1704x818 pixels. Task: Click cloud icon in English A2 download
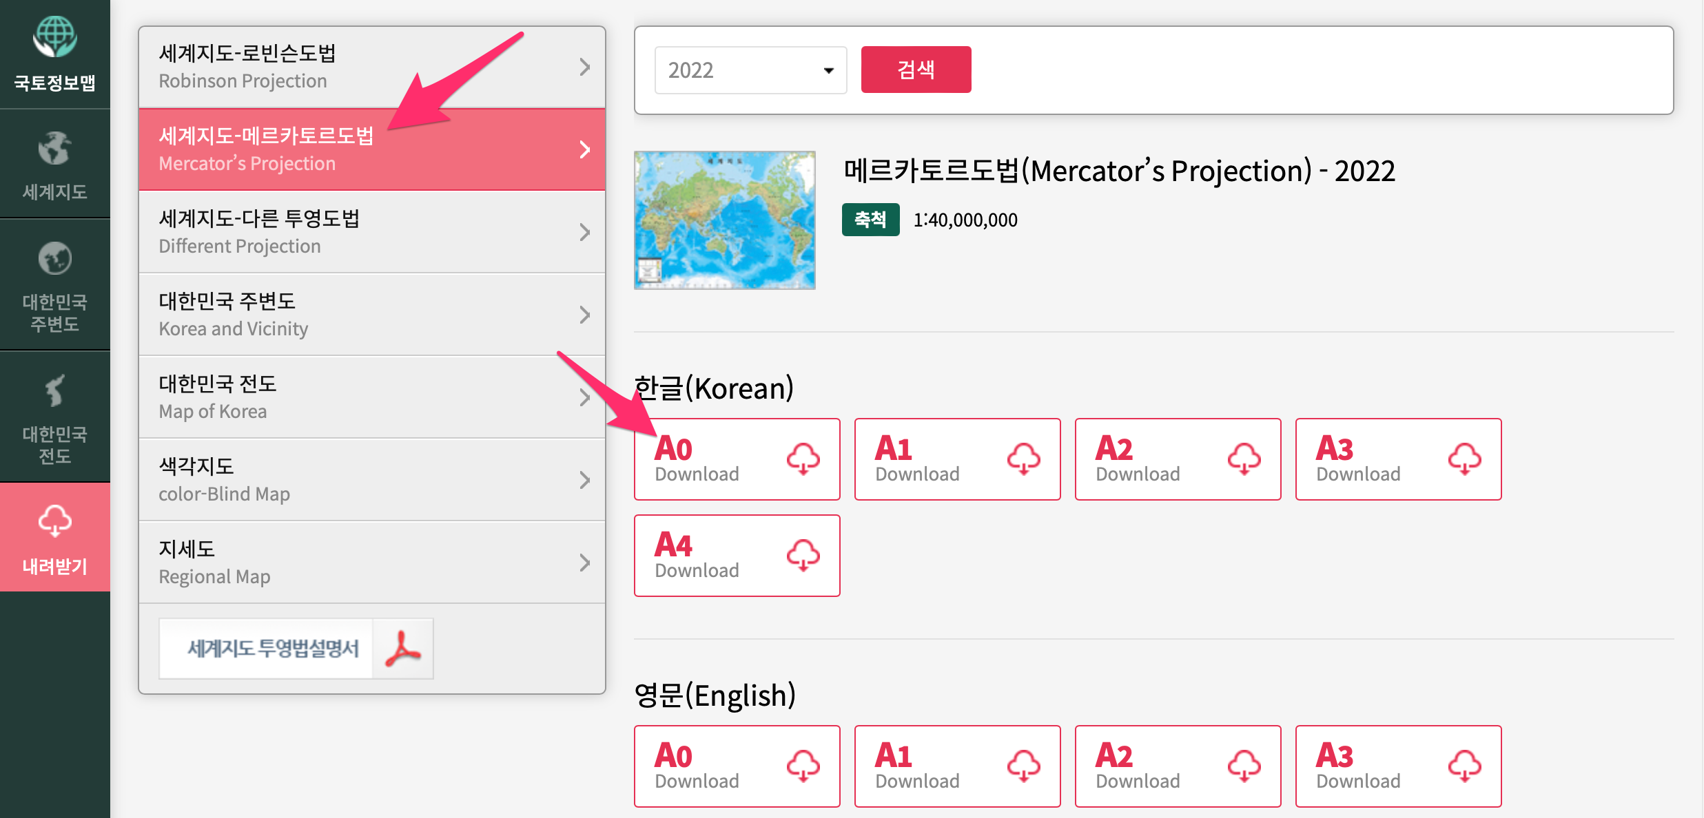pos(1244,766)
